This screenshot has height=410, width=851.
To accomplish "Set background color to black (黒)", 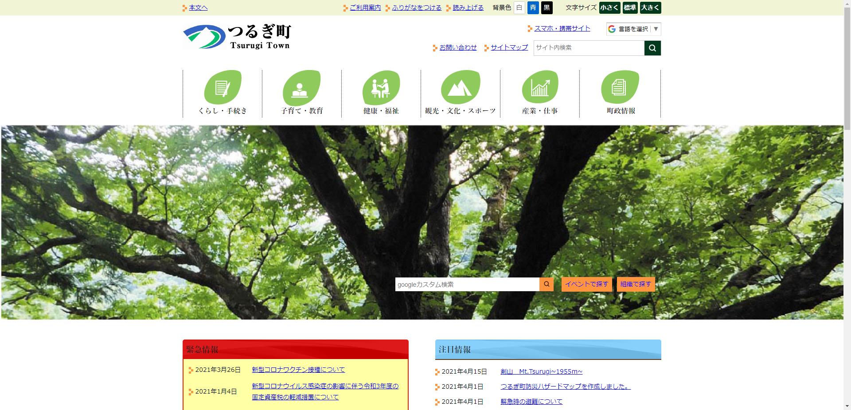I will point(547,8).
